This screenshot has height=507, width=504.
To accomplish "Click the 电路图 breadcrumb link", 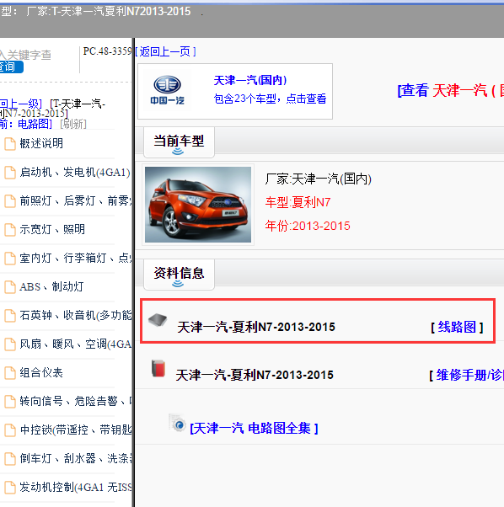I will pos(34,124).
